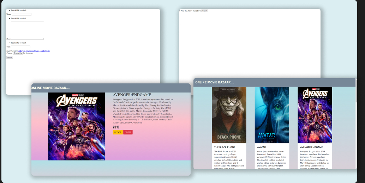Open Avengers Endgame poster in movie list
365x183 pixels.
(315, 115)
